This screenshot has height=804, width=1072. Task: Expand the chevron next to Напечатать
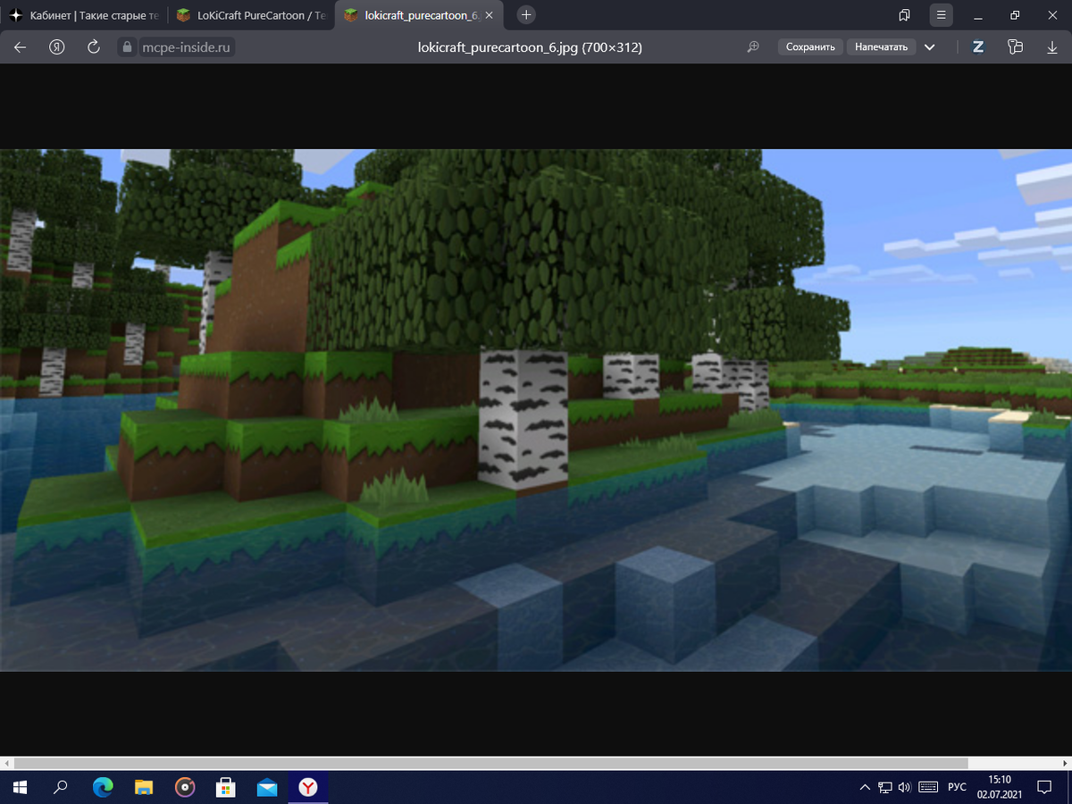[930, 47]
